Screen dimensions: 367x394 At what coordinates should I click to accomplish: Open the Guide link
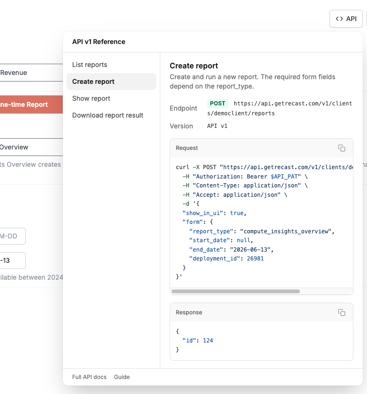pyautogui.click(x=122, y=377)
